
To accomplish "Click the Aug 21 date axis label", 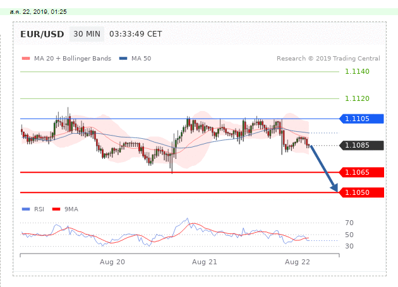I will (205, 262).
